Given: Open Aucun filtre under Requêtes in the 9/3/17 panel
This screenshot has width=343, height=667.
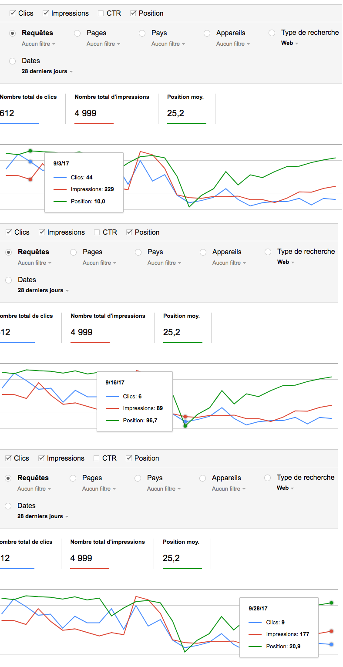Looking at the screenshot, I should [x=39, y=44].
